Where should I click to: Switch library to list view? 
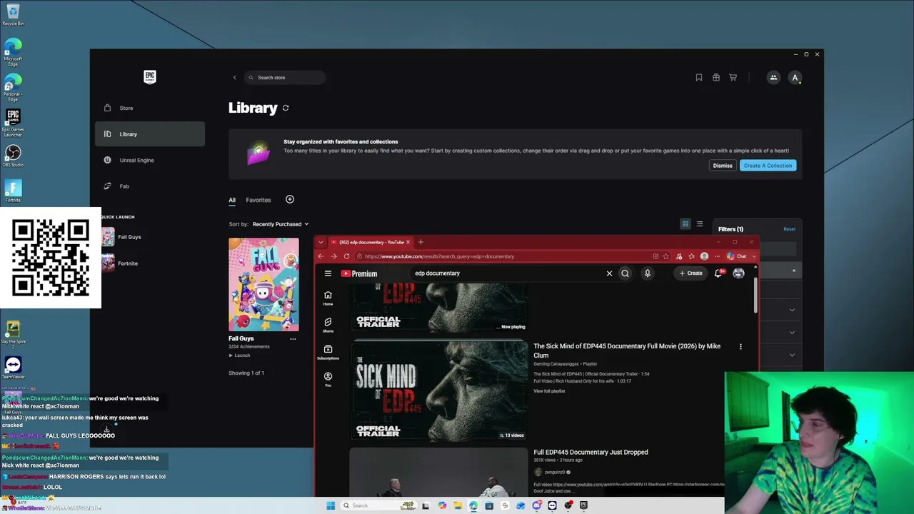click(700, 224)
